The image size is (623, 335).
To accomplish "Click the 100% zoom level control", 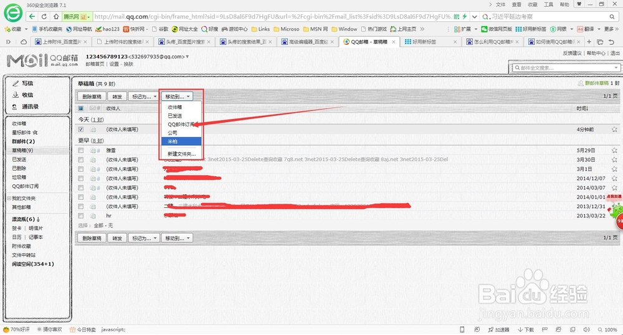I will (x=607, y=329).
